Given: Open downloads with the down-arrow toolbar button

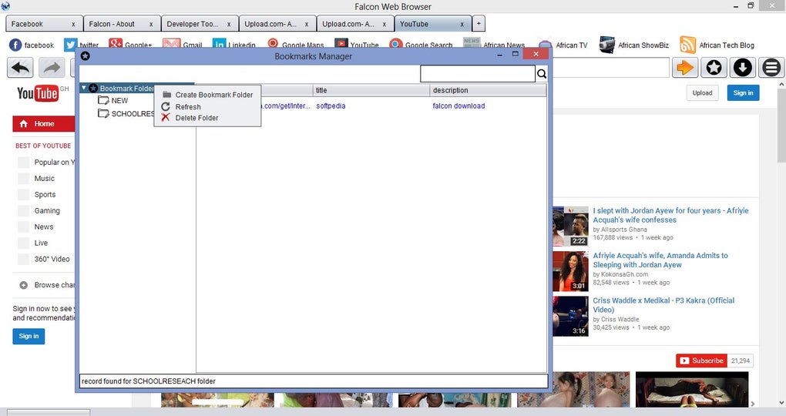Looking at the screenshot, I should point(743,67).
